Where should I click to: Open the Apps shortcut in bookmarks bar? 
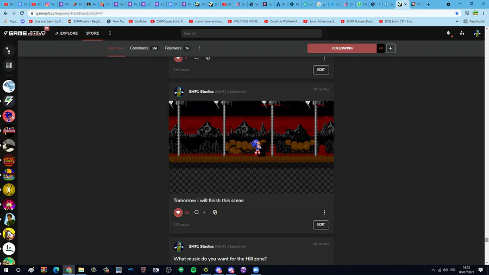10,21
